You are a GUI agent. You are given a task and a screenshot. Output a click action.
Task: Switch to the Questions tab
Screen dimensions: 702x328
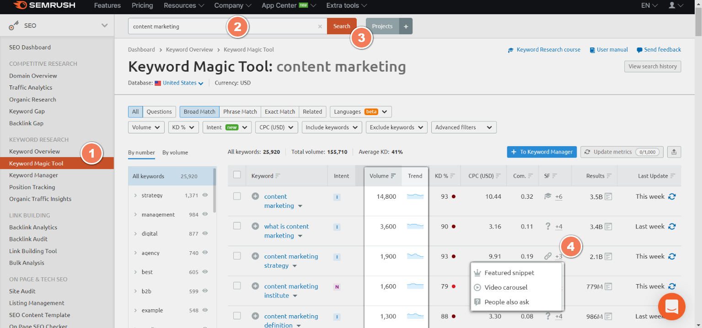(159, 111)
